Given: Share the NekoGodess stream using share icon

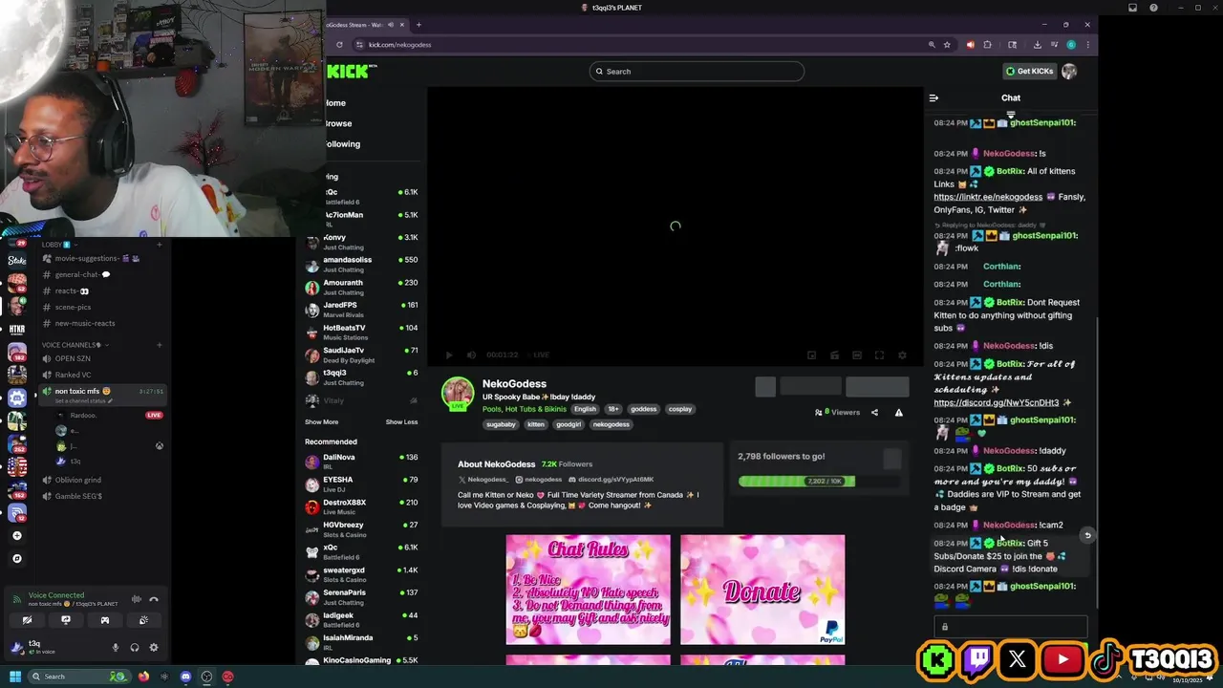Looking at the screenshot, I should point(874,413).
